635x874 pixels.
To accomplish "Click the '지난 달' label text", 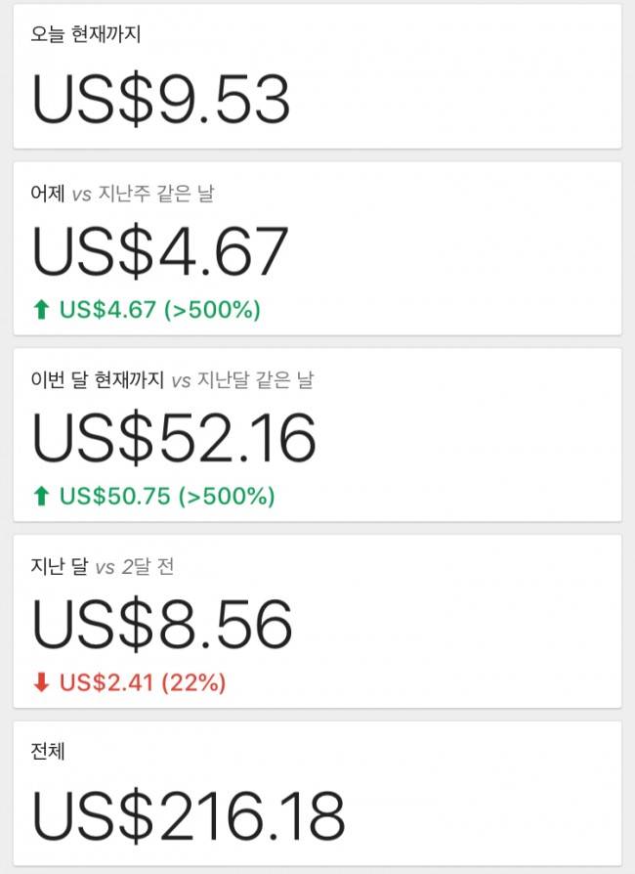I will click(60, 566).
